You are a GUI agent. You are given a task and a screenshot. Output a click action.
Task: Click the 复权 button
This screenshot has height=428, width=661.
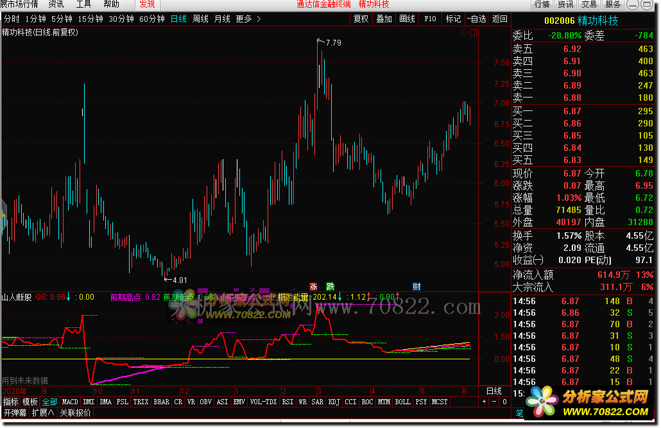(361, 19)
